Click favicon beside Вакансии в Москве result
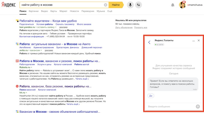Image resolution: width=204 pixels, height=113 pixels. coord(17,111)
